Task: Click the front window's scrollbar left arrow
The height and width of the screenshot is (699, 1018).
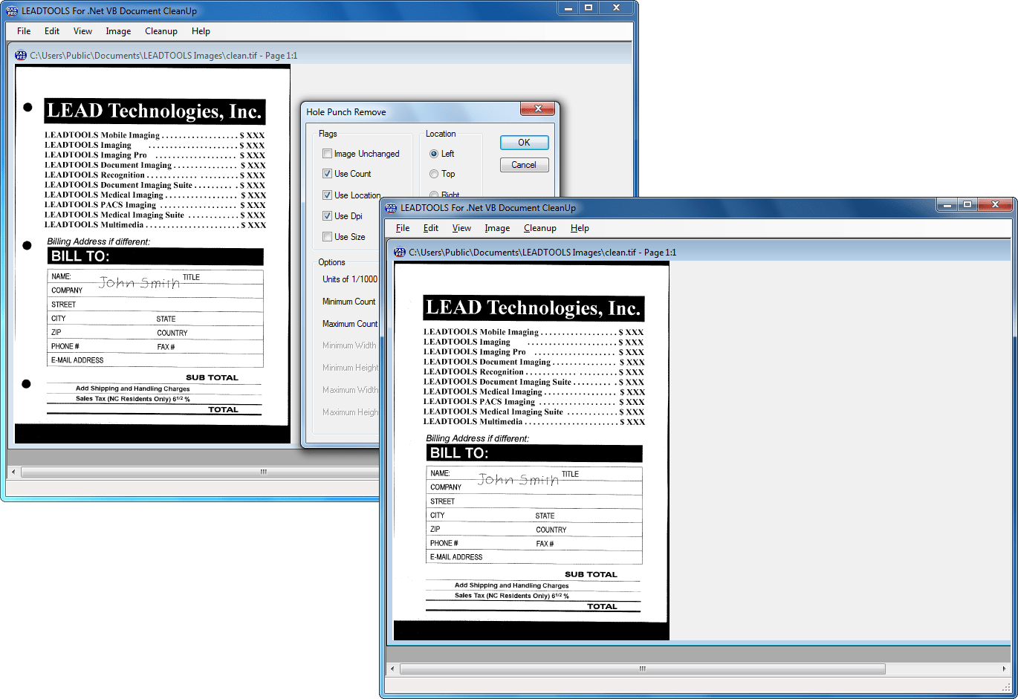Action: pos(392,669)
